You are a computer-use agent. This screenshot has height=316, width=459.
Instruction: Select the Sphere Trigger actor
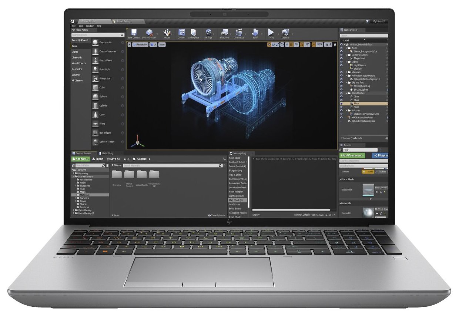pos(108,142)
